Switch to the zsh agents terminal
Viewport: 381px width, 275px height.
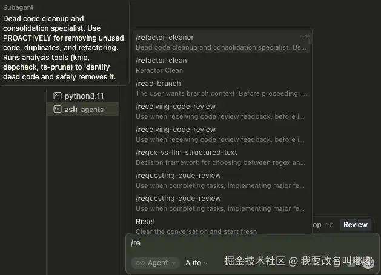coord(84,110)
